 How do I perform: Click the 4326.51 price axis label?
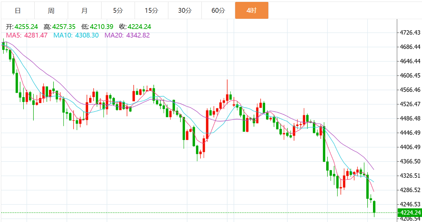coord(410,176)
